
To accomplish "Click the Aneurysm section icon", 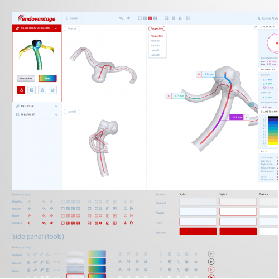I will tap(17, 106).
